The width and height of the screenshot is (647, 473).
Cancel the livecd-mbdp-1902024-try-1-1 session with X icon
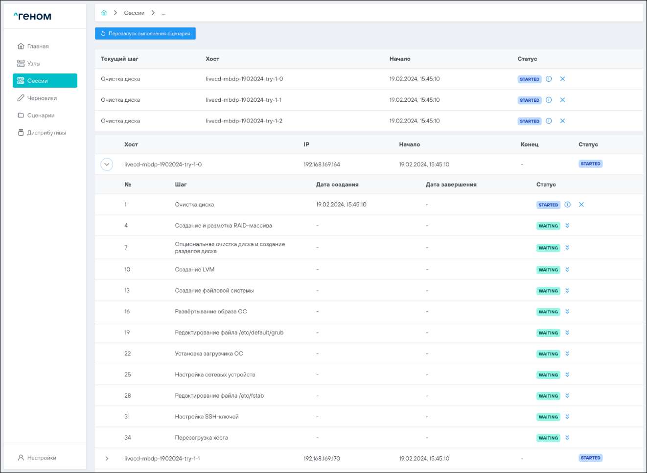click(562, 100)
